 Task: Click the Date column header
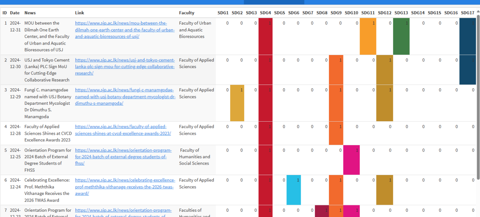(15, 13)
